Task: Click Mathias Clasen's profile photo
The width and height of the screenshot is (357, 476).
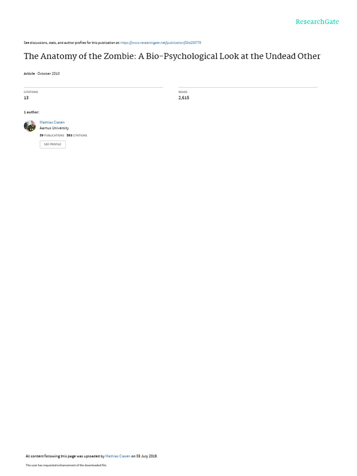Action: (x=30, y=126)
